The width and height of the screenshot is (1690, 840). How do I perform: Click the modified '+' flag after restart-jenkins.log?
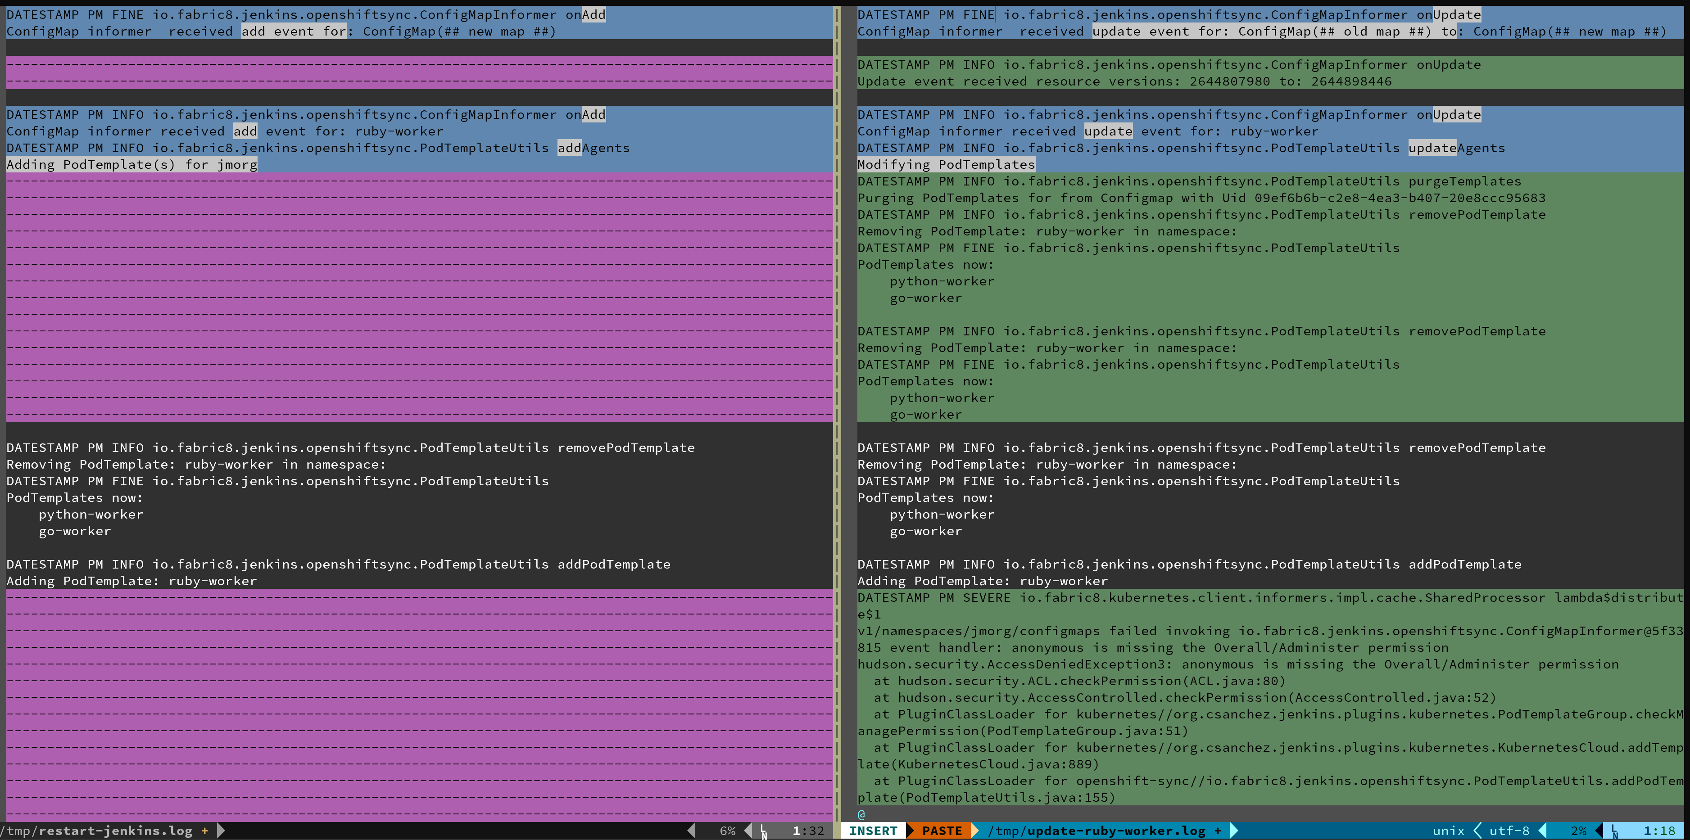click(205, 831)
